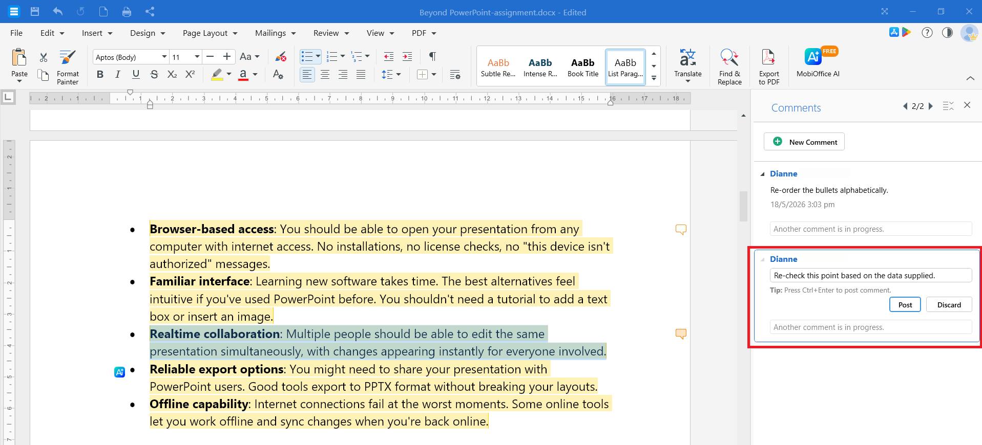Click comment marker beside Realtime collaboration bullet

681,334
